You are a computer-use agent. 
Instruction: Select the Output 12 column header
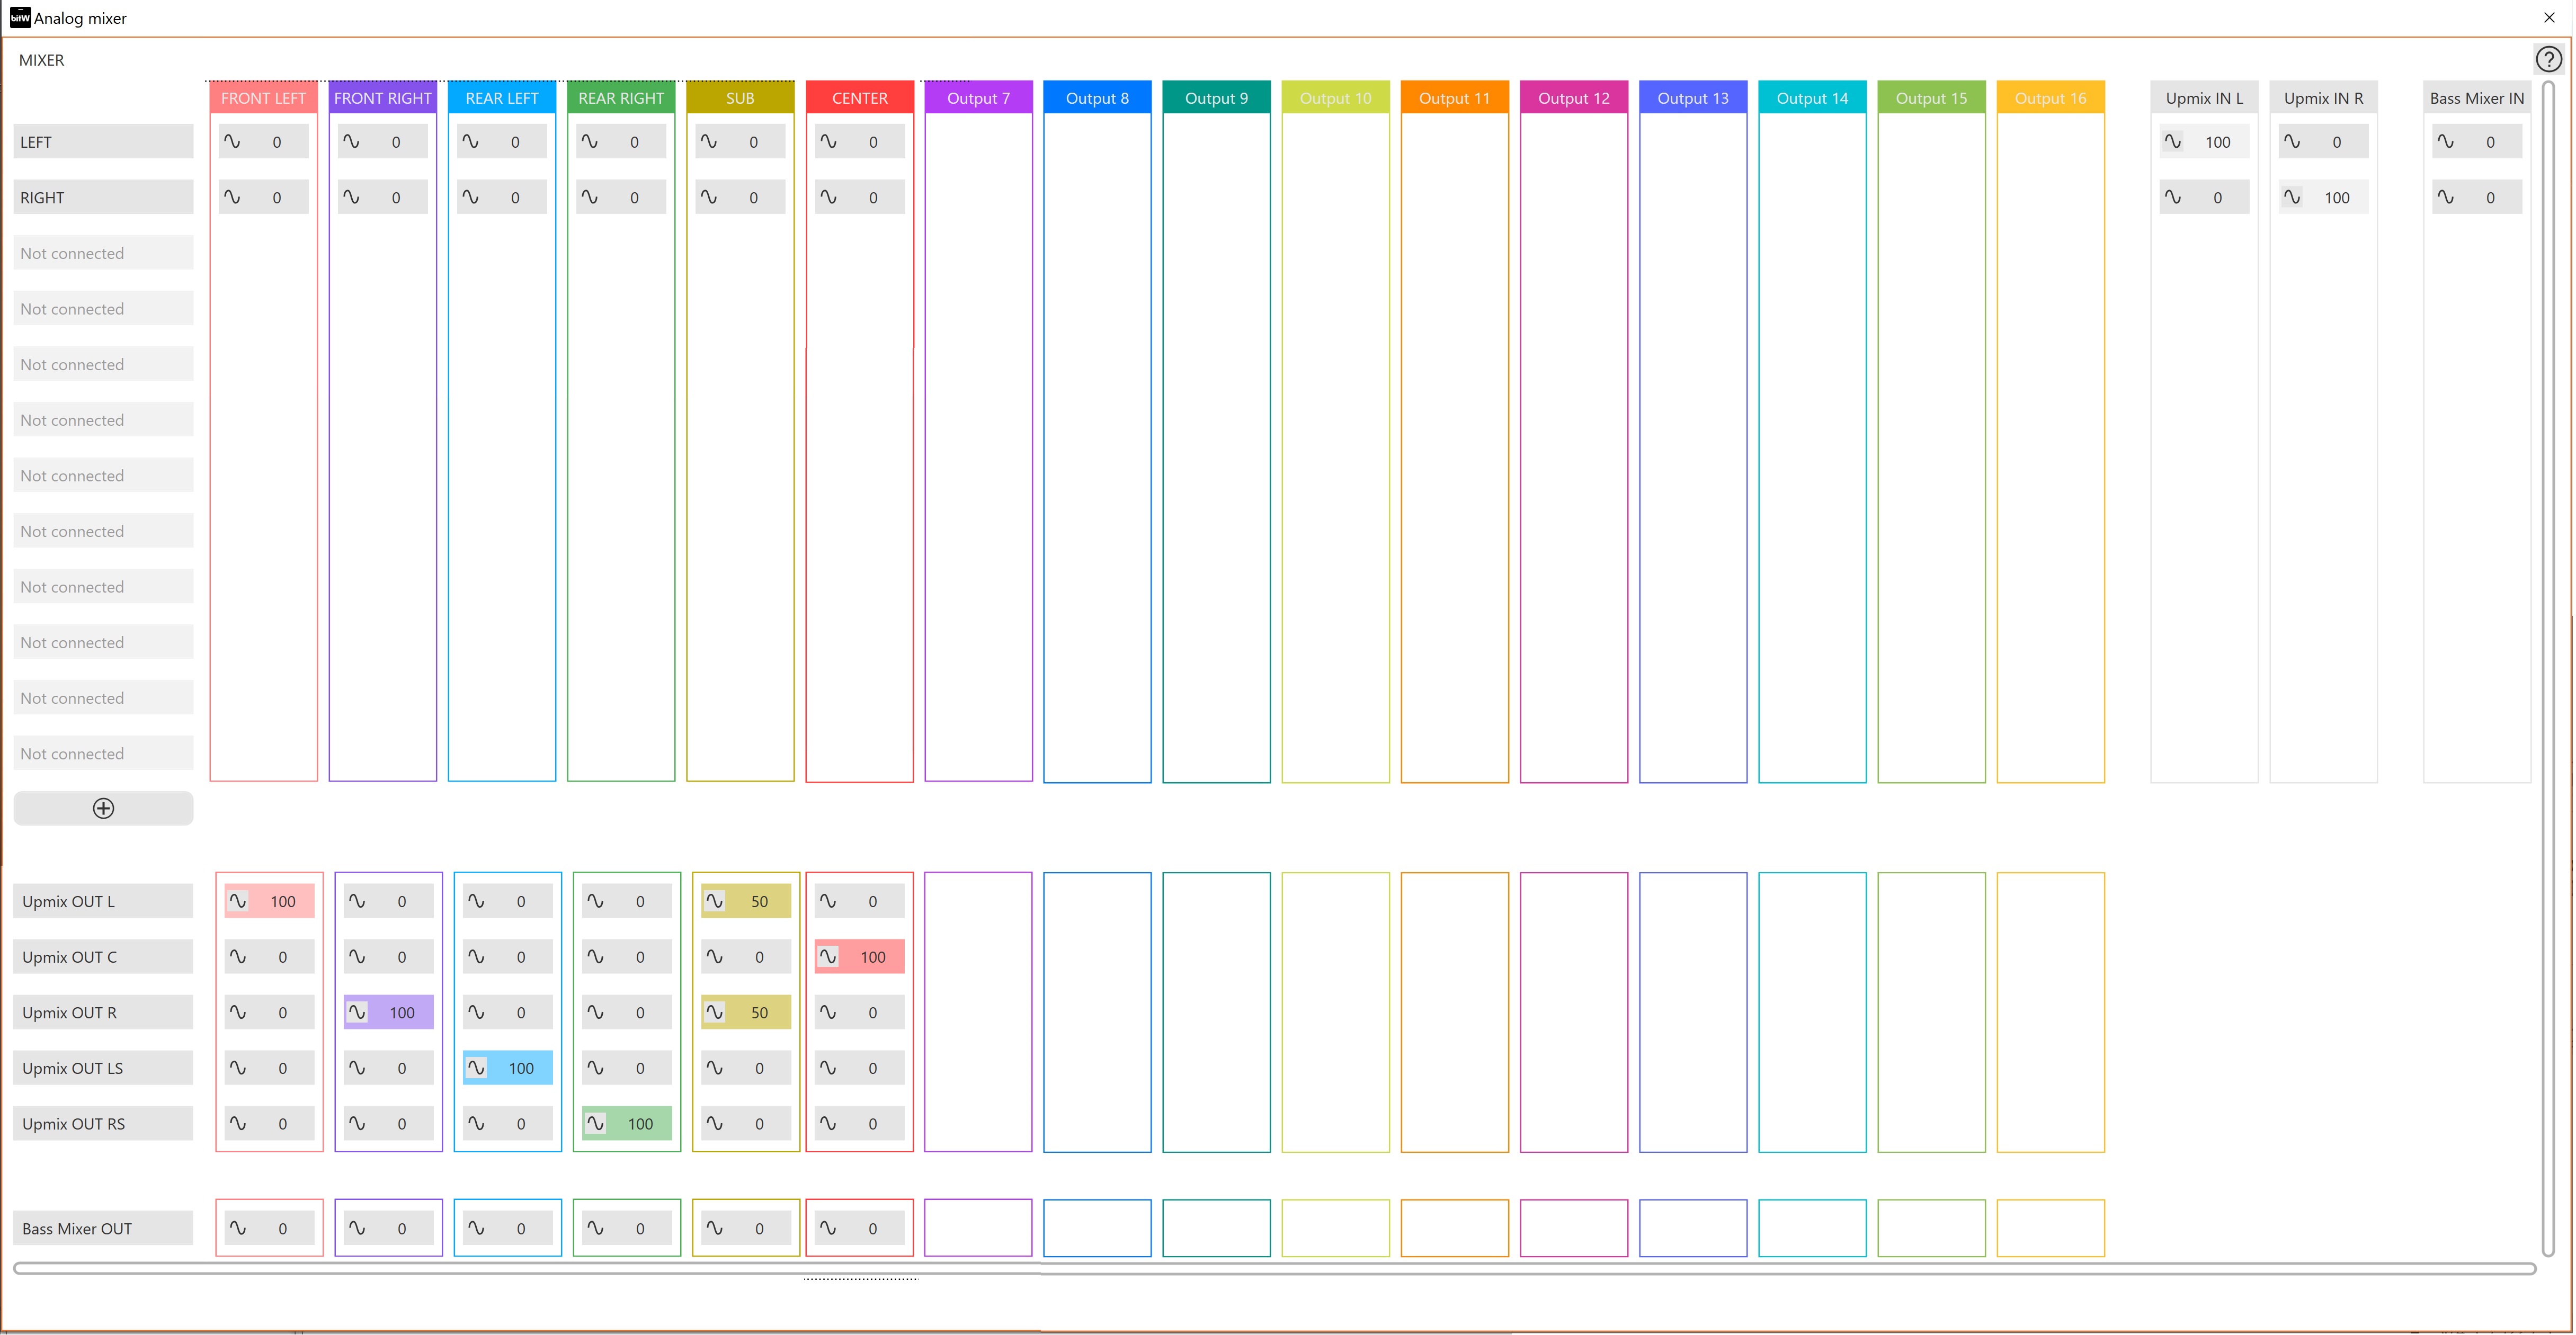click(x=1573, y=98)
